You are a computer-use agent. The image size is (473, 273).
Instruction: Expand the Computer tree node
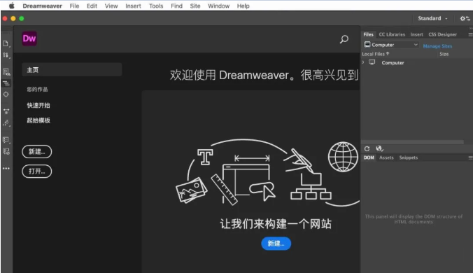[363, 62]
